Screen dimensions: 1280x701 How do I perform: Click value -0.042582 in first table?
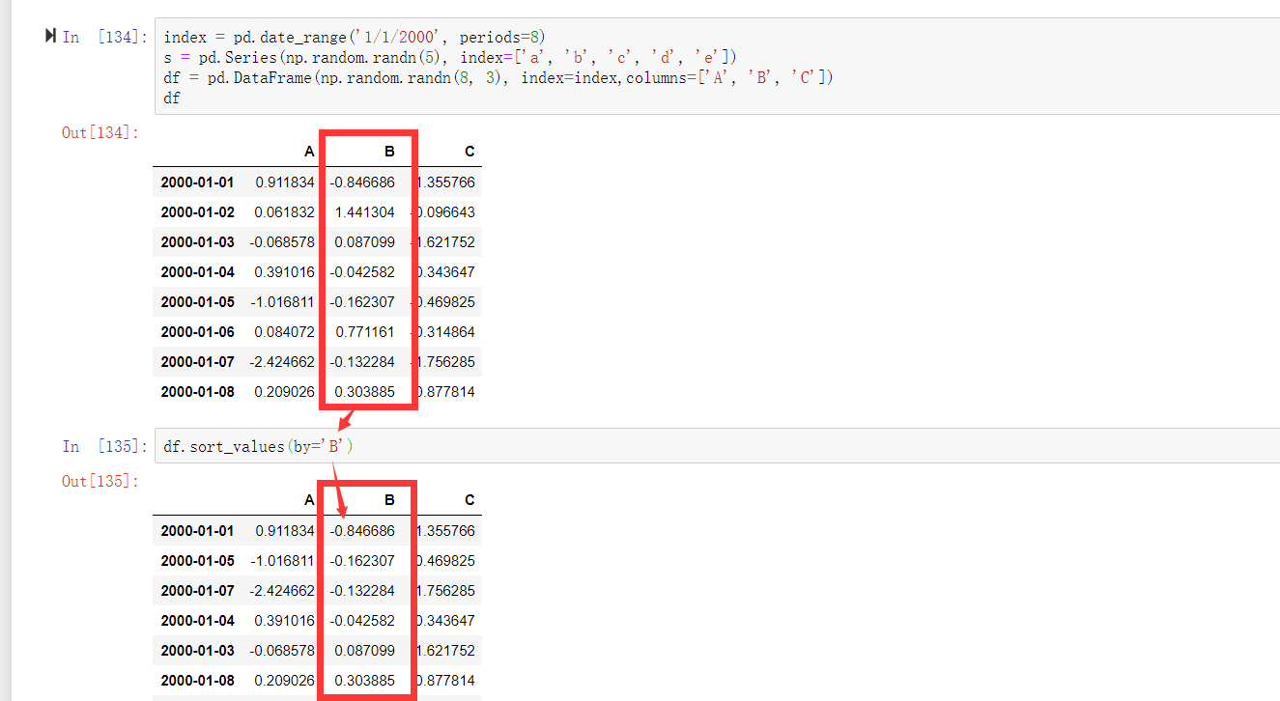pos(362,271)
